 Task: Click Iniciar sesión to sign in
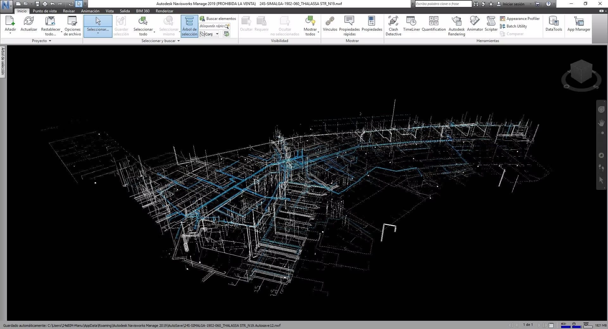point(513,4)
